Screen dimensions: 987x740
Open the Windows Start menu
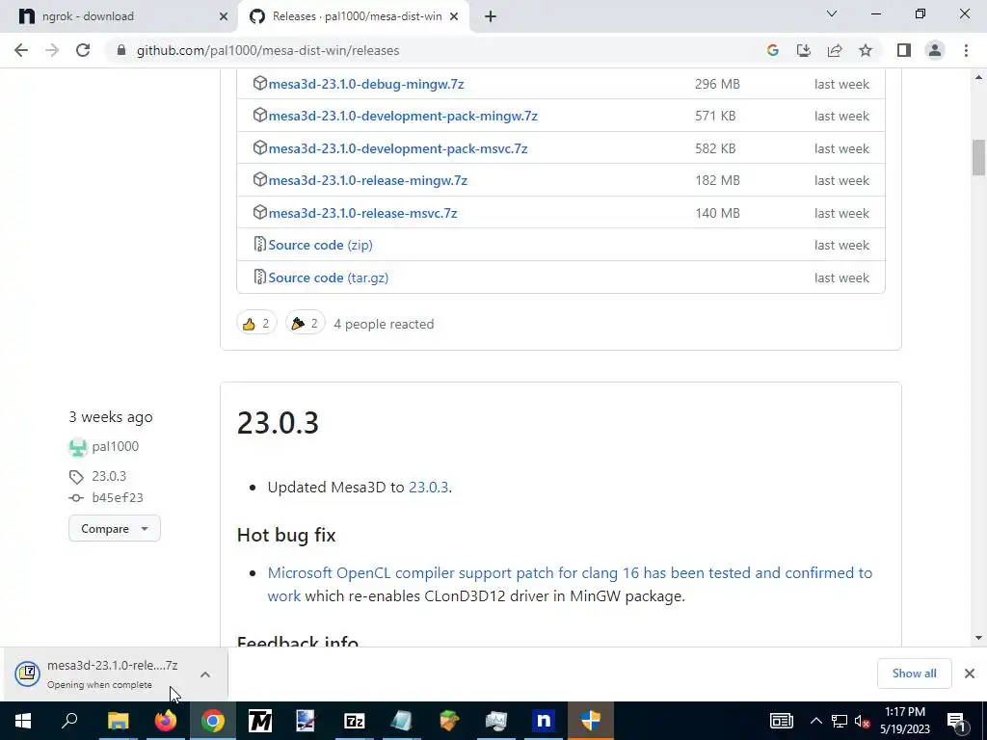pos(23,721)
